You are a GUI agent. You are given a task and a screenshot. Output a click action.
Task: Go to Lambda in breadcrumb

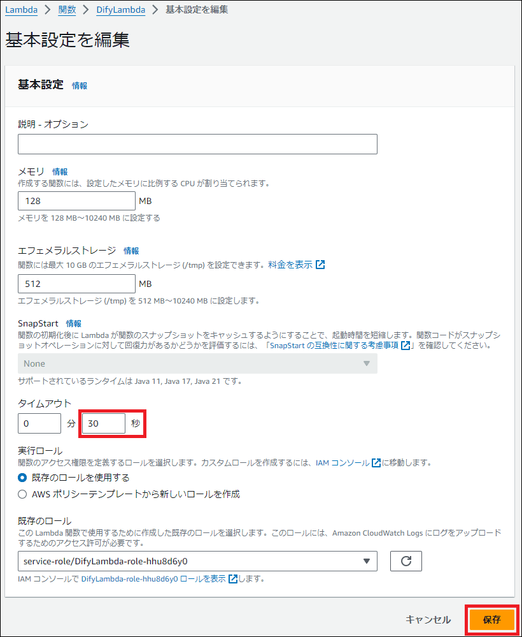[x=20, y=10]
